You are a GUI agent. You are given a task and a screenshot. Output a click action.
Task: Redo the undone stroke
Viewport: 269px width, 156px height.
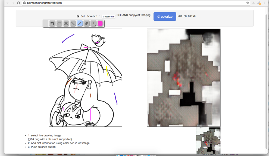click(59, 23)
